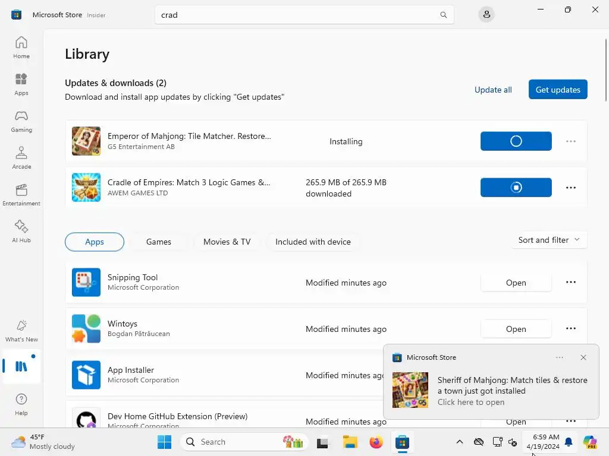Open the Arcade section in sidebar
Image resolution: width=609 pixels, height=456 pixels.
[21, 158]
